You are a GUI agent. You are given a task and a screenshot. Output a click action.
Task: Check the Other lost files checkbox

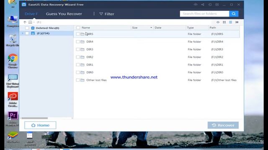(x=78, y=80)
